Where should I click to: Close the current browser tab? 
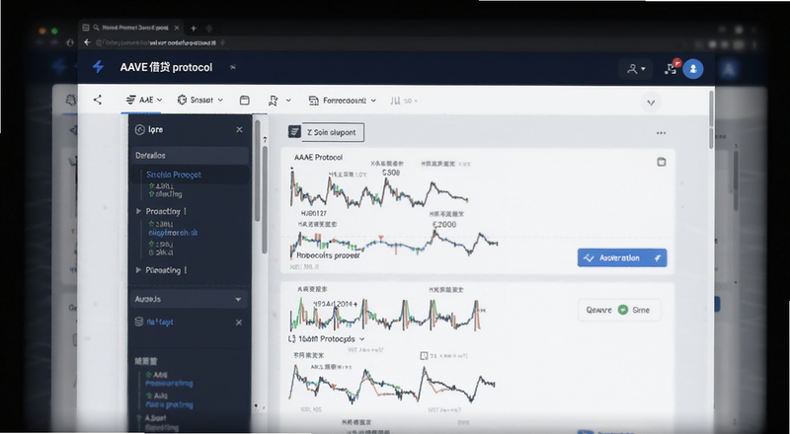click(178, 29)
